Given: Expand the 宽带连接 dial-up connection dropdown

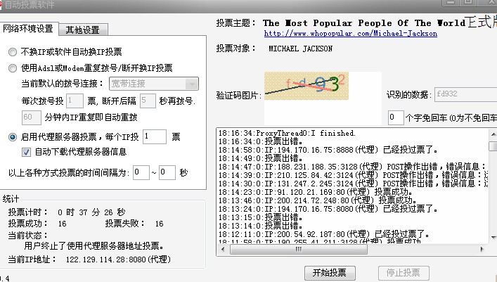Looking at the screenshot, I should pyautogui.click(x=191, y=84).
